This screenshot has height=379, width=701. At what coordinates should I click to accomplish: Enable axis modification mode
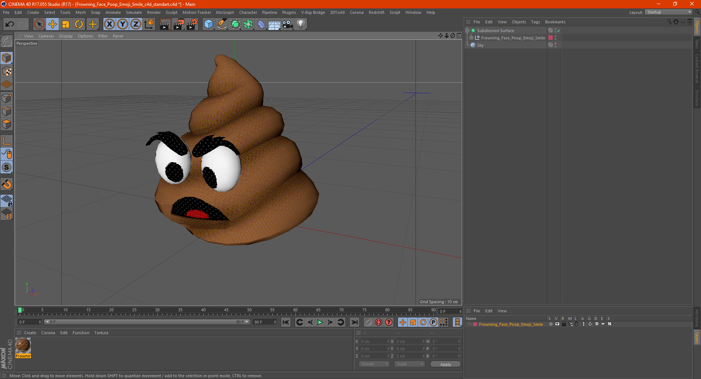click(7, 141)
